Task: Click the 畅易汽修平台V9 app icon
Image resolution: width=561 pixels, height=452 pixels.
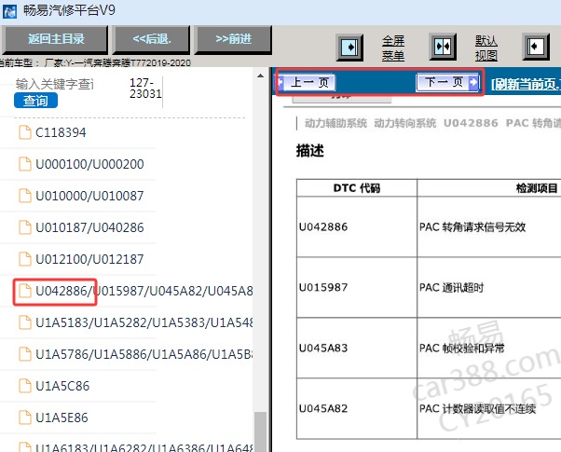Action: point(9,11)
